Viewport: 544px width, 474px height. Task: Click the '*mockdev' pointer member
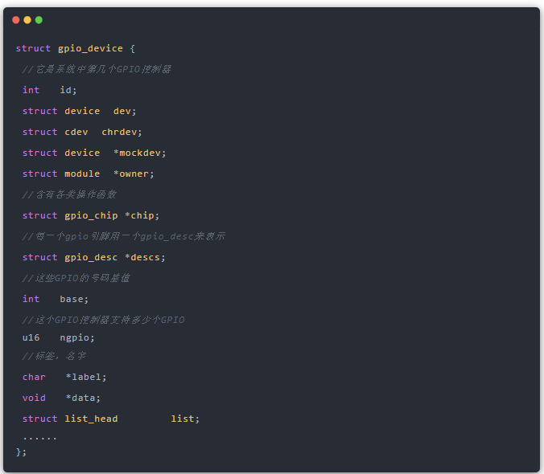(138, 153)
